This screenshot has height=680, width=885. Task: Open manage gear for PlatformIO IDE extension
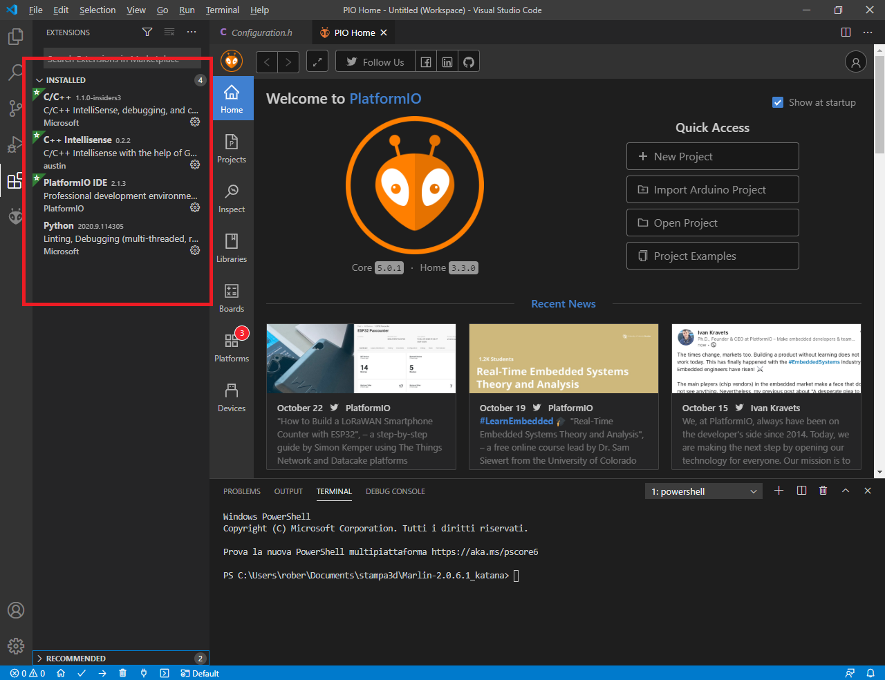point(195,207)
